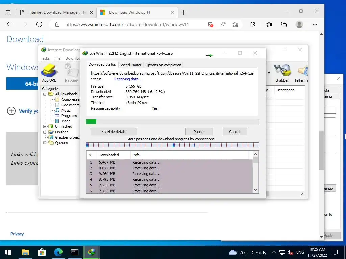
Task: Open File Explorer from the taskbar
Action: click(x=25, y=252)
